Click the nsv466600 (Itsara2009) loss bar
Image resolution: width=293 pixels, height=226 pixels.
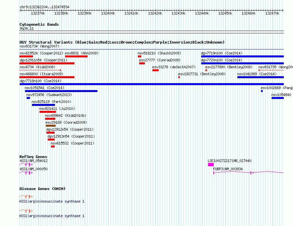[x=47, y=77]
